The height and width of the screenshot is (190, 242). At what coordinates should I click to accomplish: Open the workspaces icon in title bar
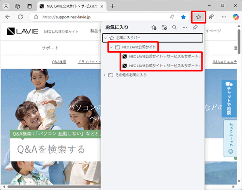(x=17, y=6)
